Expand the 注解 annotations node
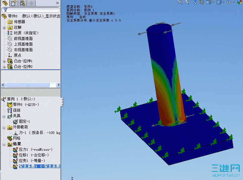243x180 pixels. click(4, 28)
